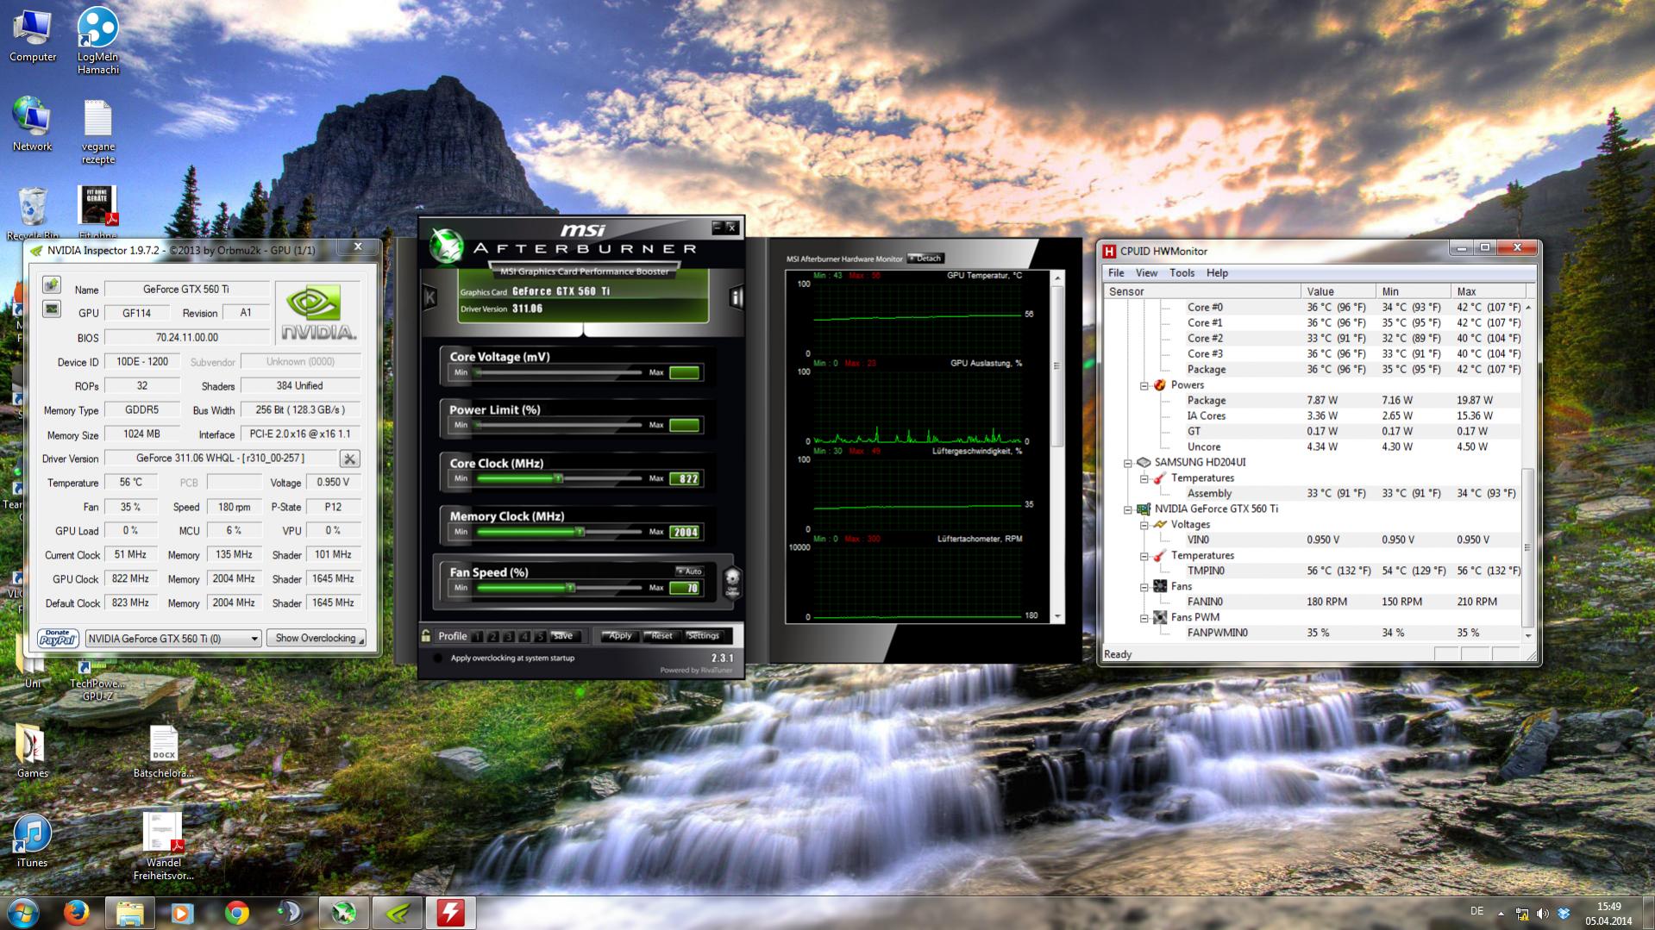Open the File menu in HWMonitor
Viewport: 1655px width, 930px height.
1116,273
